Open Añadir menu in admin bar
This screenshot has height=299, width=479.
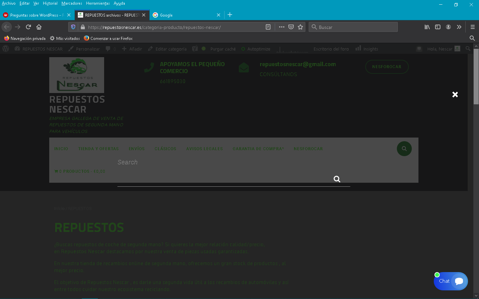coord(132,49)
